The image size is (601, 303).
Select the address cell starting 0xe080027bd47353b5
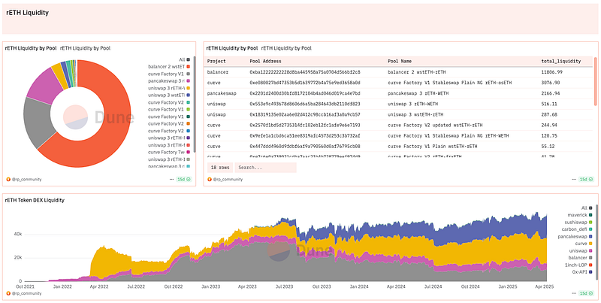[x=305, y=83]
